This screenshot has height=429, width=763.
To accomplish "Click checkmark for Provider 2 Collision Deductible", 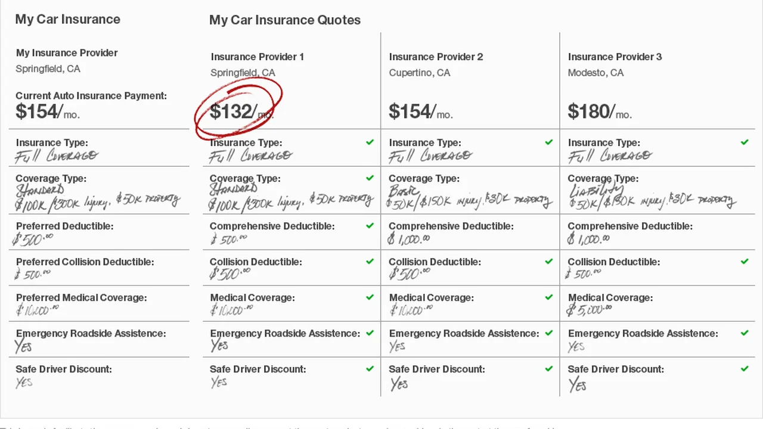I will click(548, 262).
